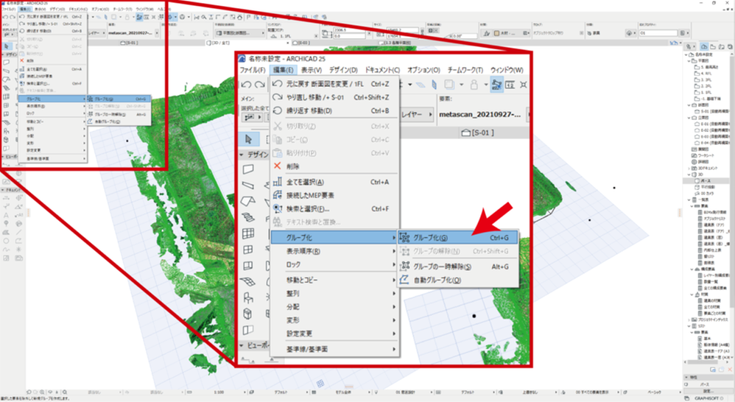735x402 pixels.
Task: Open the チームワーク(T) menu in the enlarged view
Action: click(465, 70)
